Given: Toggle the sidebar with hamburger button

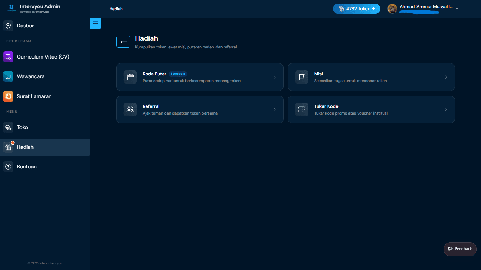Looking at the screenshot, I should click(x=96, y=23).
